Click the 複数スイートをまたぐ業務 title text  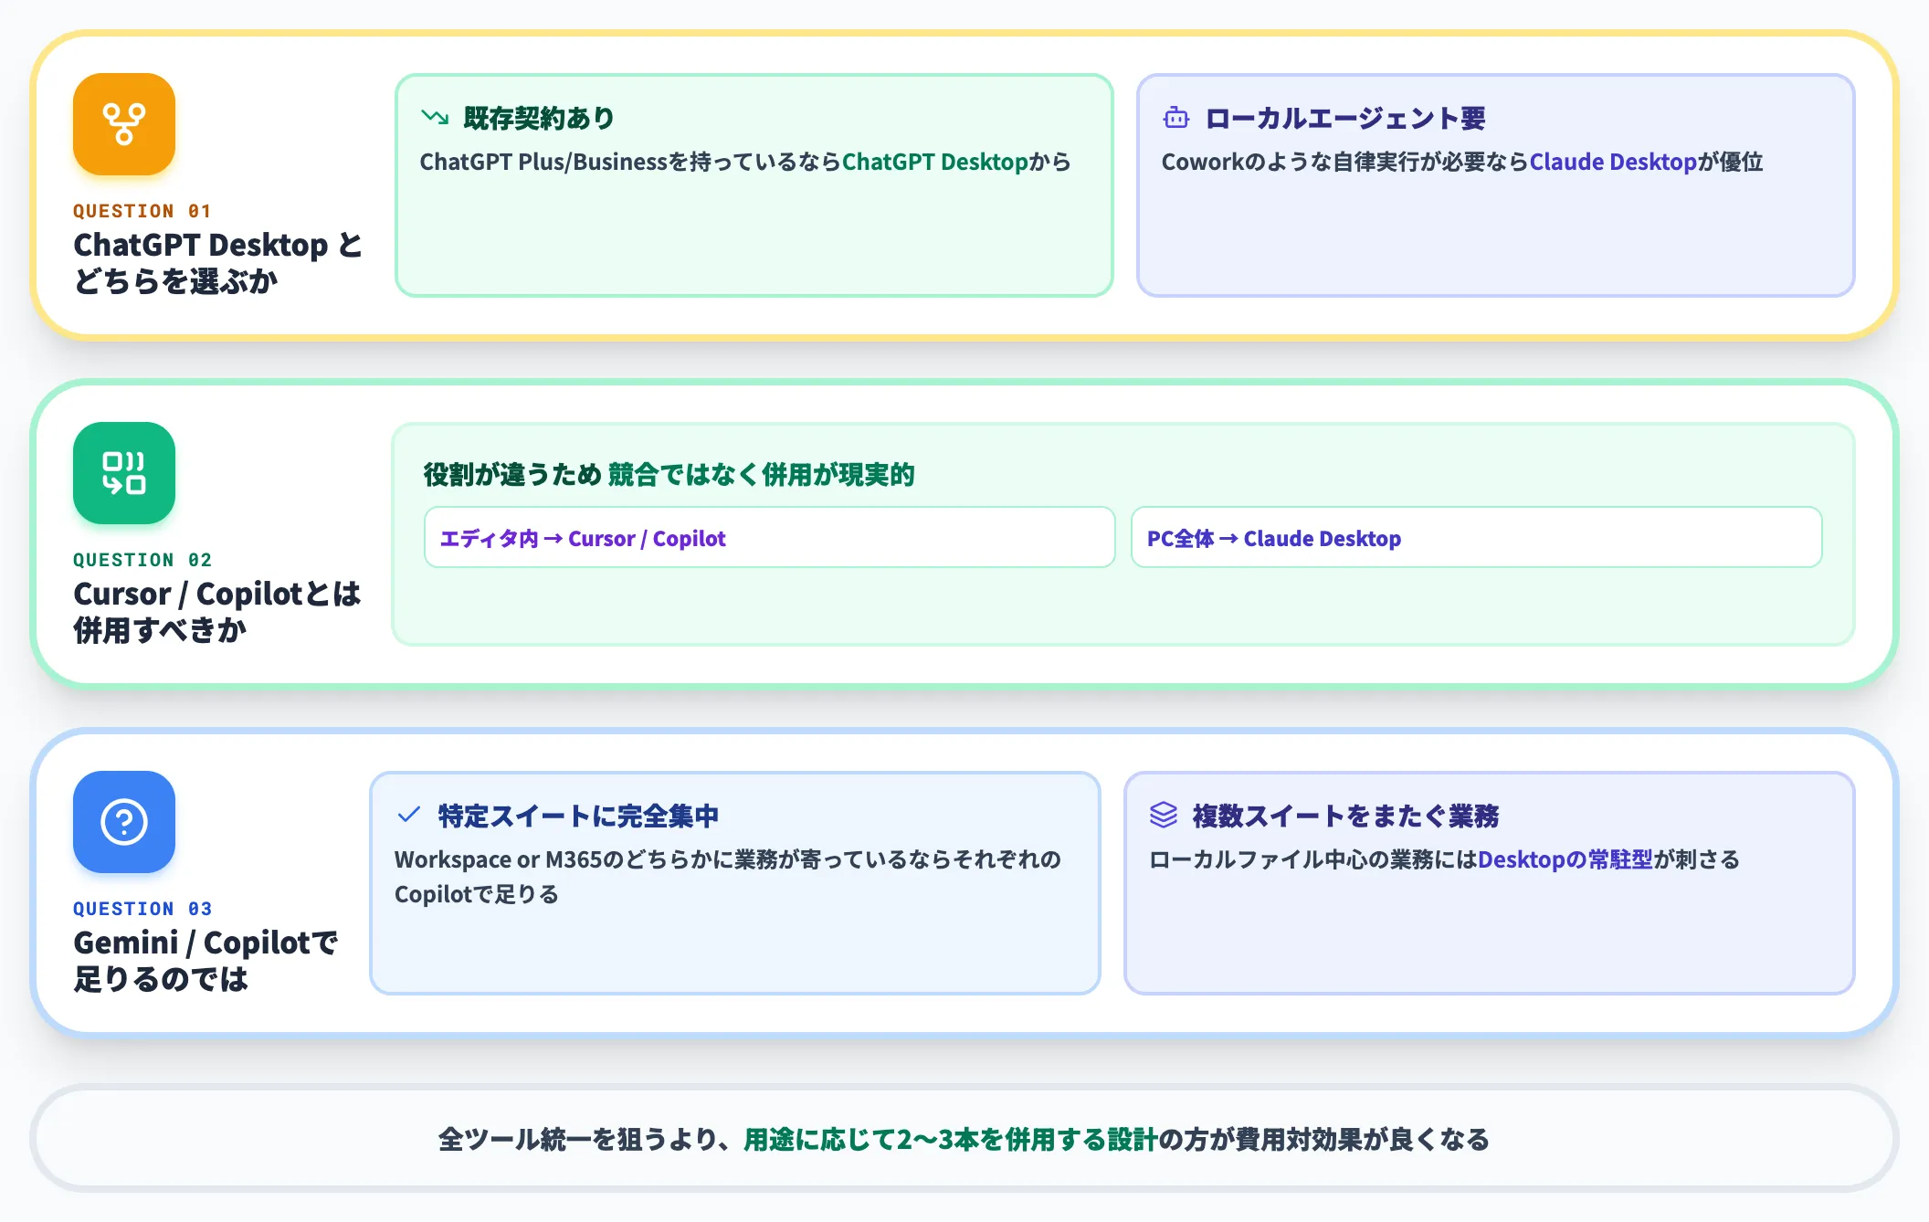point(1345,816)
